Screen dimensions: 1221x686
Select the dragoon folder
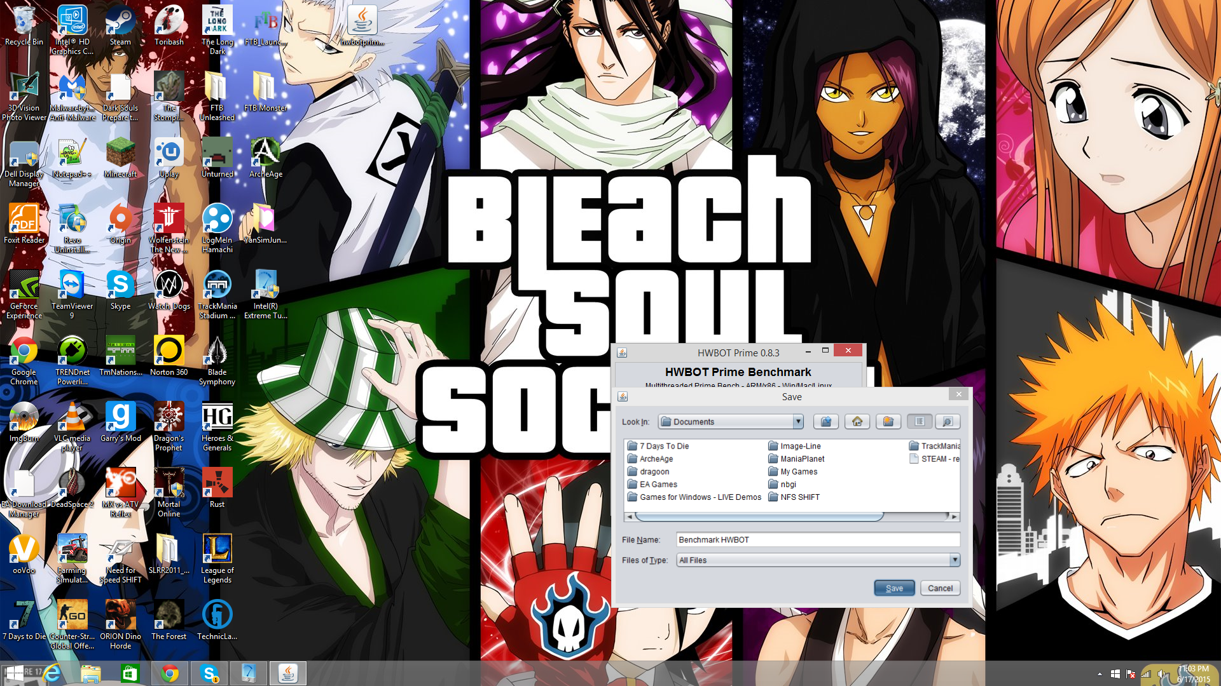648,471
